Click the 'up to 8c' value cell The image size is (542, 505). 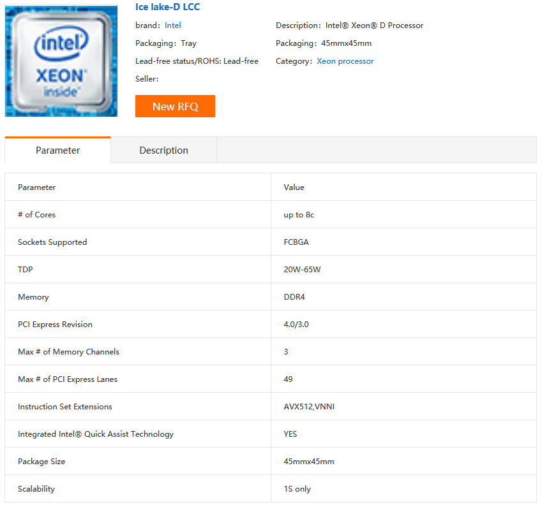[403, 215]
